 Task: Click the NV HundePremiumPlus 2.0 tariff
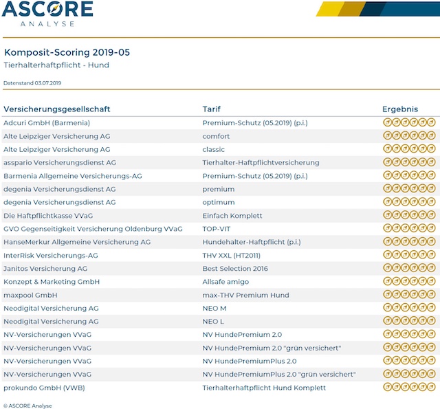point(250,362)
